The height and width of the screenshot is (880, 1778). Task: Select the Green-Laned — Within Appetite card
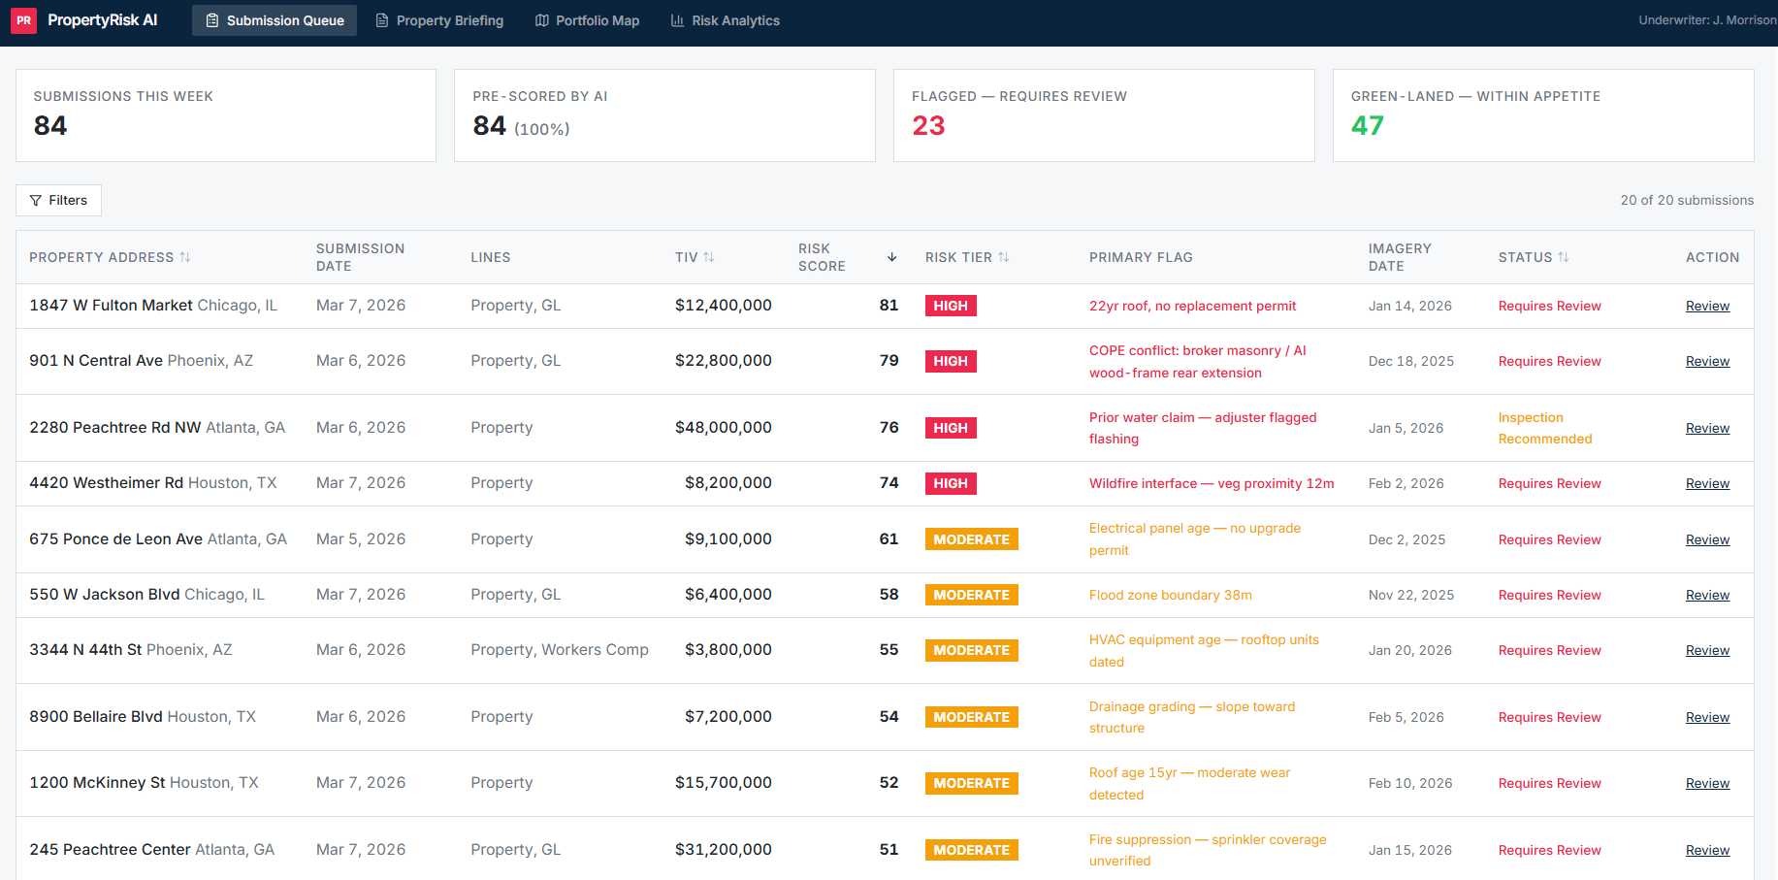(x=1543, y=115)
